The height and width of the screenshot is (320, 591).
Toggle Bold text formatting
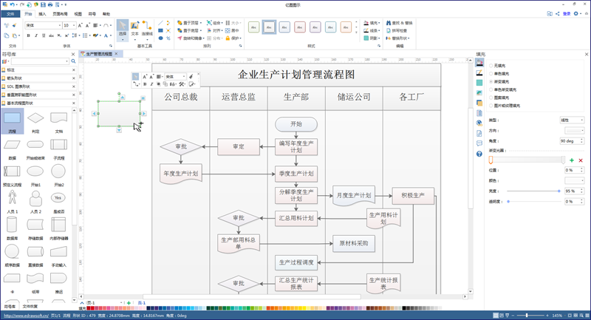(x=28, y=35)
